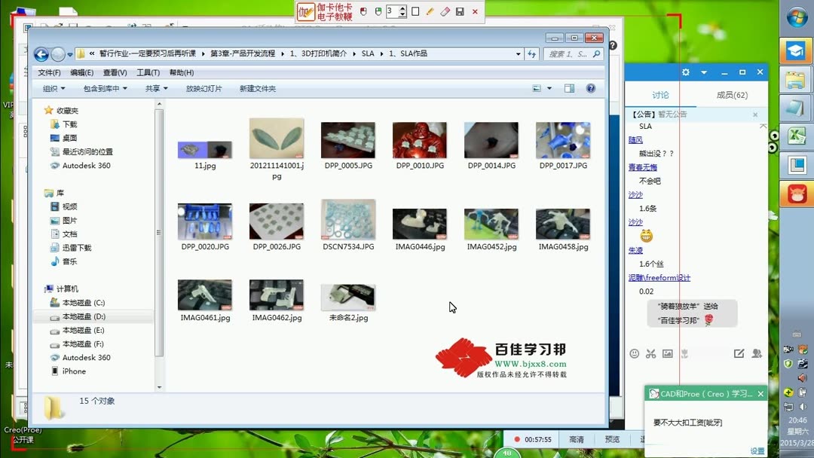The height and width of the screenshot is (458, 814).
Task: Click the screen-capture scissors icon in chat
Action: (x=651, y=353)
